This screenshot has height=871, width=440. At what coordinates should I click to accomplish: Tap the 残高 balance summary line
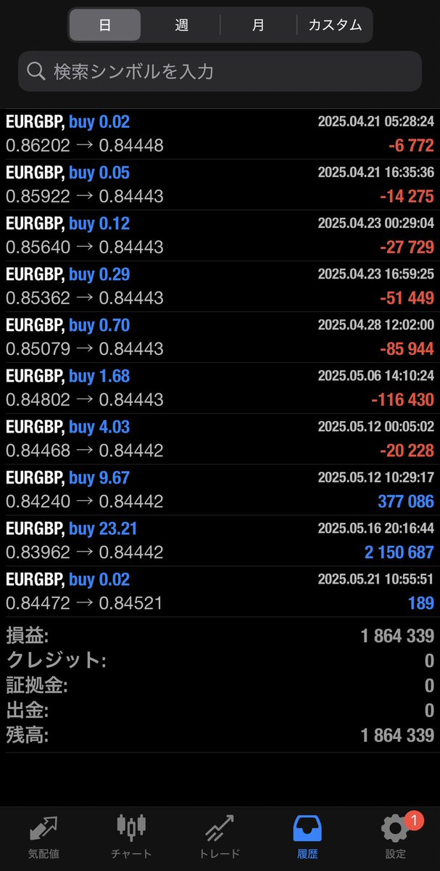pos(220,735)
